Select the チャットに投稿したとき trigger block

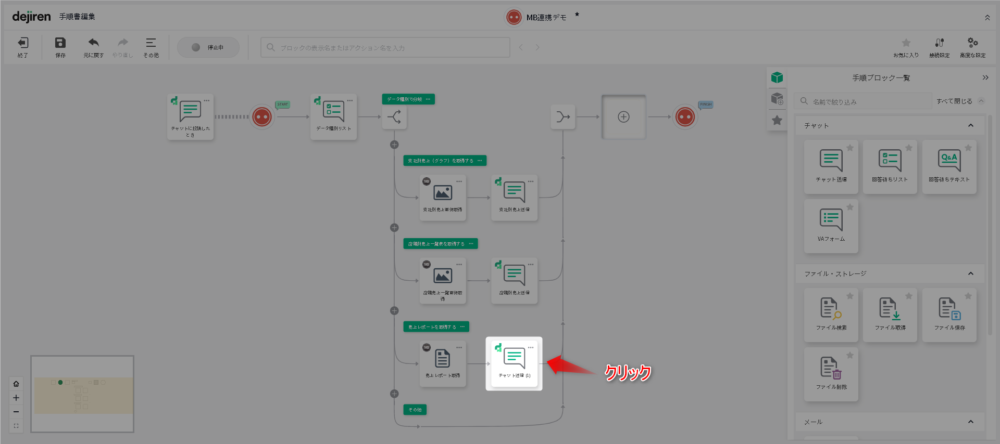point(191,117)
